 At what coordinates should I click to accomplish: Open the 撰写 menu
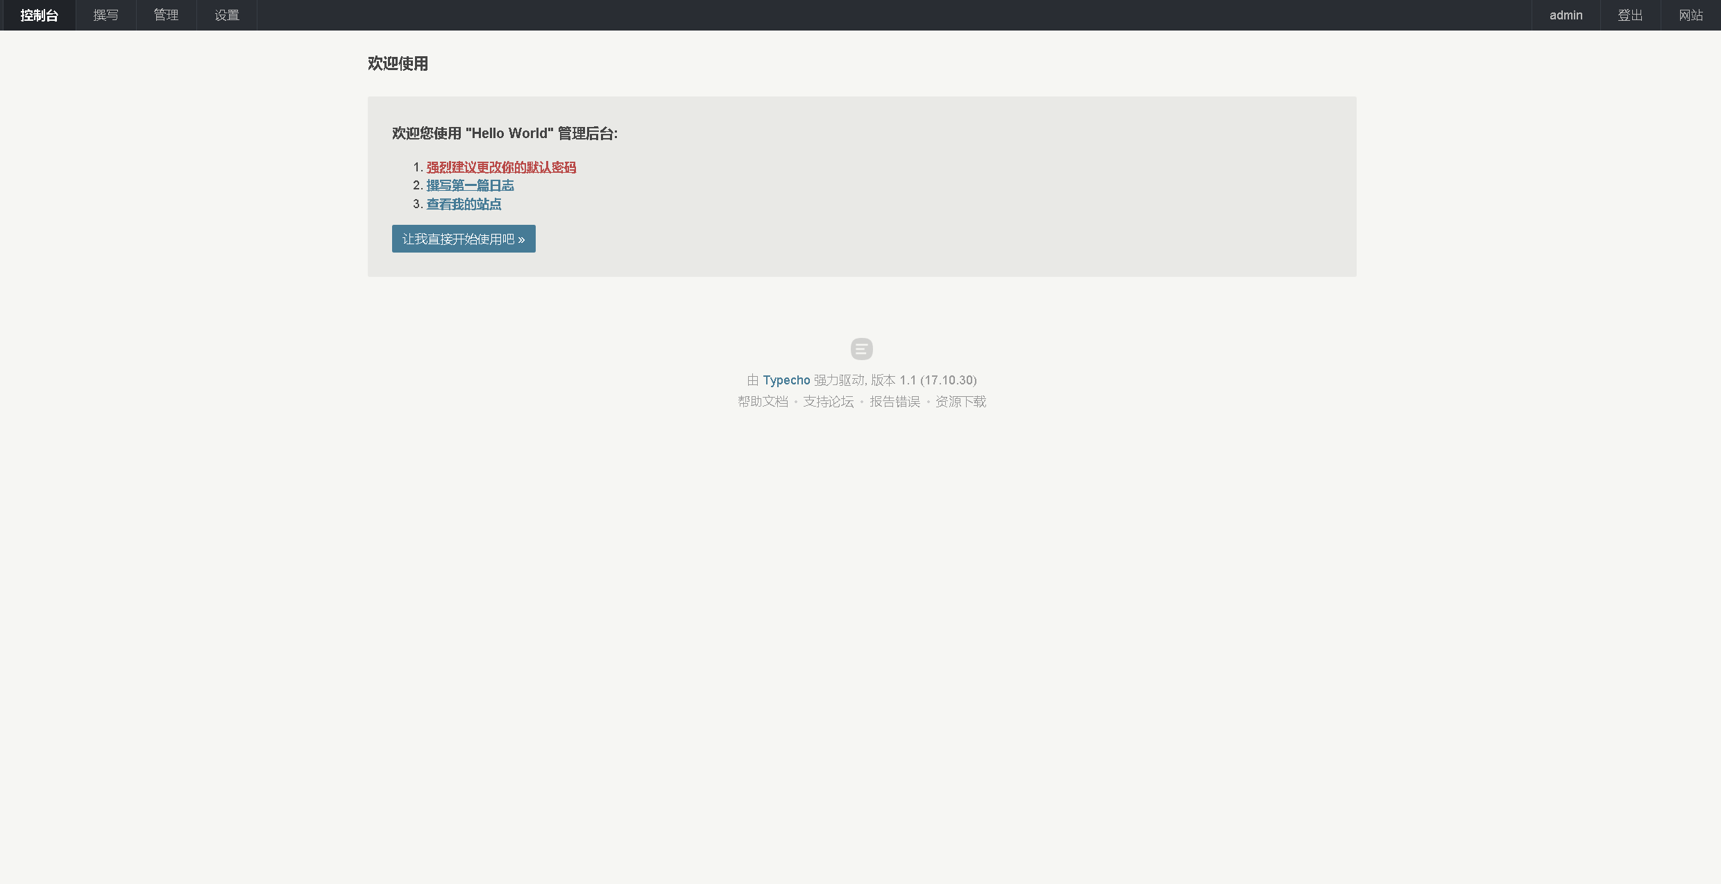point(105,15)
